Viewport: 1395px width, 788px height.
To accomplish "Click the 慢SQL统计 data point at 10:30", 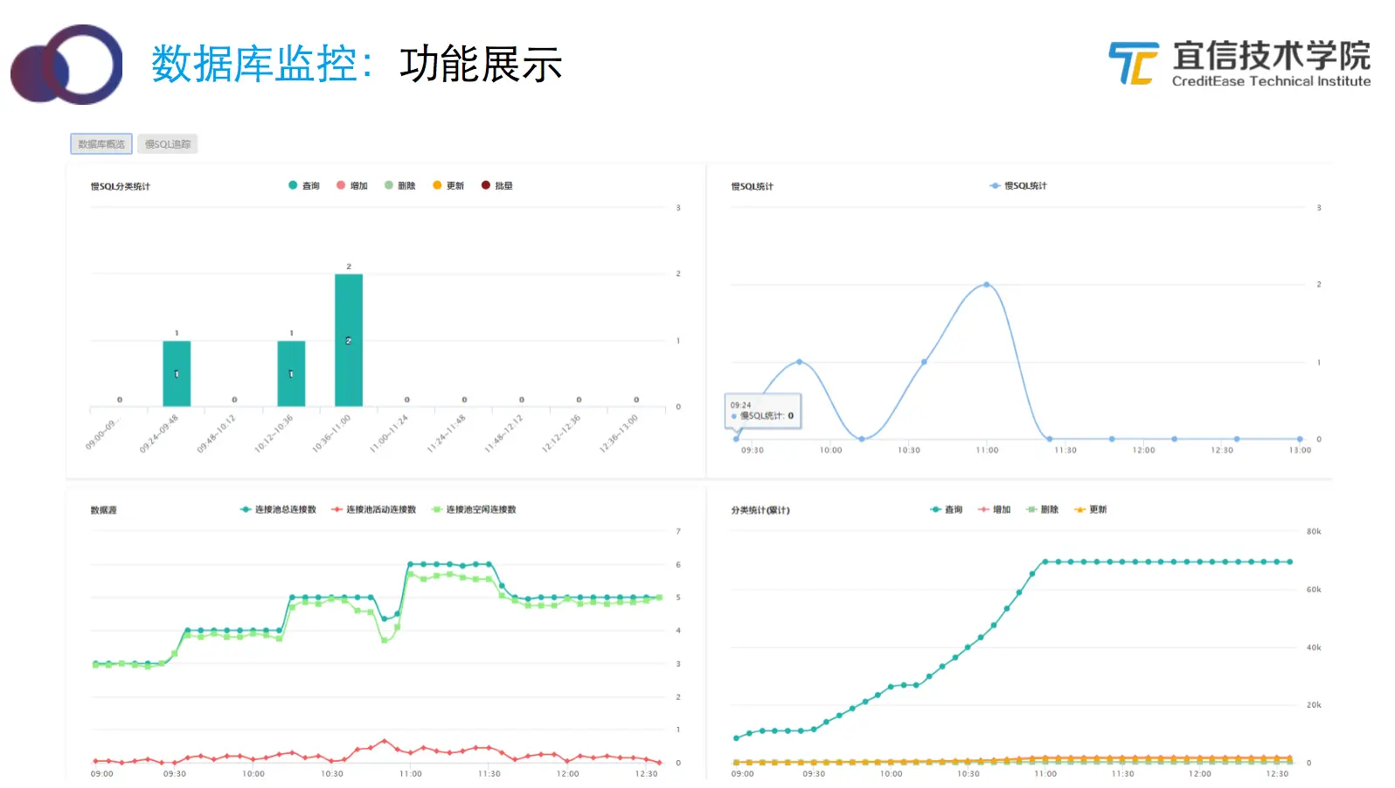I will coord(924,362).
